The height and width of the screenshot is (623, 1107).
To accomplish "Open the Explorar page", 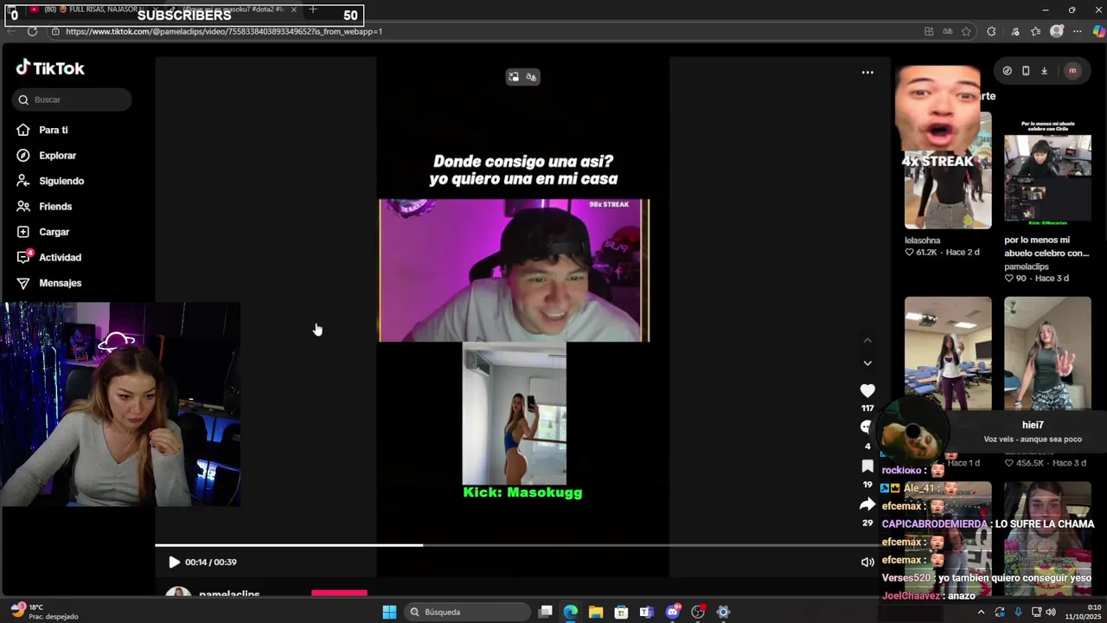I will coord(57,156).
